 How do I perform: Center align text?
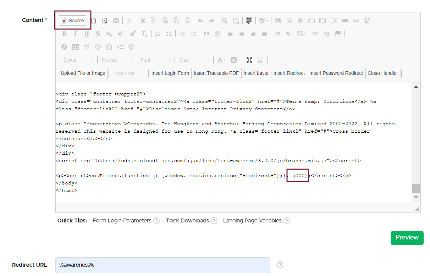242,34
